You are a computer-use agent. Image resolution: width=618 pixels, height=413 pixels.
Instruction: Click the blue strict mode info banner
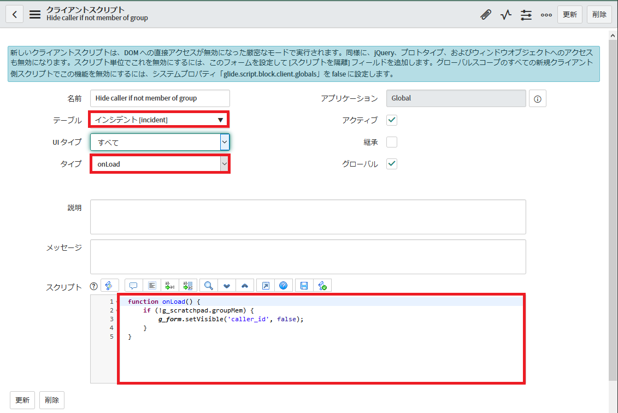303,64
